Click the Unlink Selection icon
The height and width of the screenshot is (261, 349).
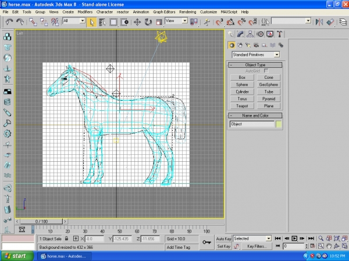click(x=44, y=22)
